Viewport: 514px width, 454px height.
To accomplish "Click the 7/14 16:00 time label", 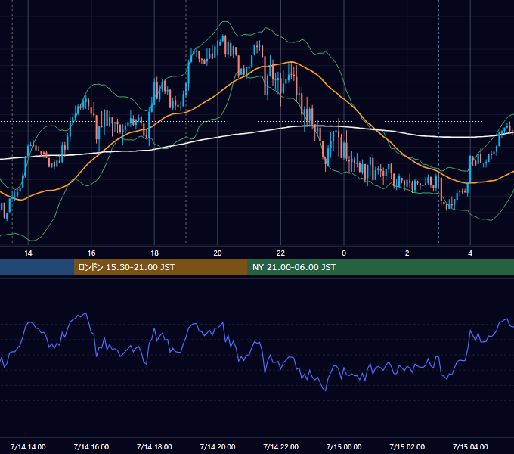I will coord(91,446).
